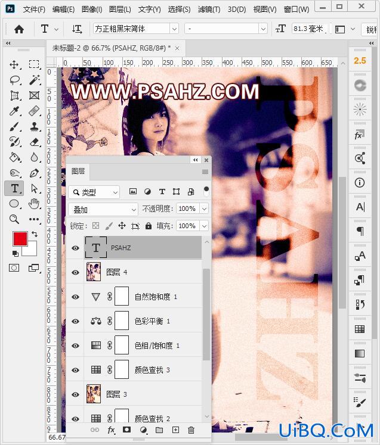Select the Eraser tool
Image resolution: width=380 pixels, height=445 pixels.
point(34,142)
